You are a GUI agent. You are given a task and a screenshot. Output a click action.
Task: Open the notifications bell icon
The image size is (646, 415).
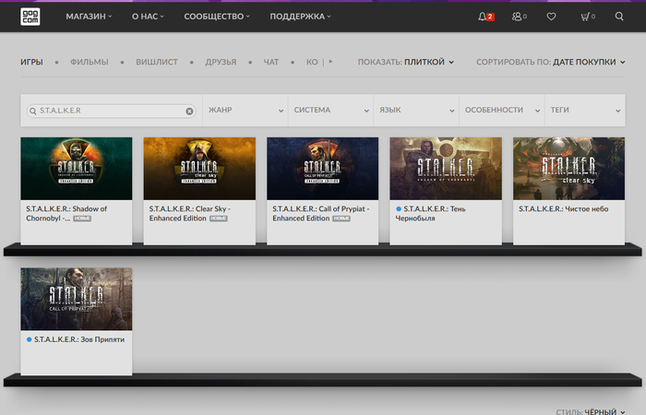483,17
